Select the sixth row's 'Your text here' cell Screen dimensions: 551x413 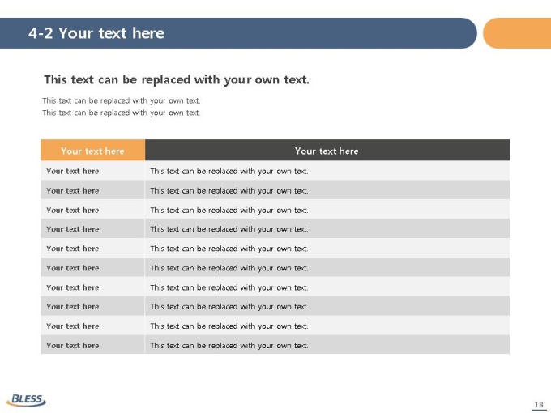coord(92,267)
